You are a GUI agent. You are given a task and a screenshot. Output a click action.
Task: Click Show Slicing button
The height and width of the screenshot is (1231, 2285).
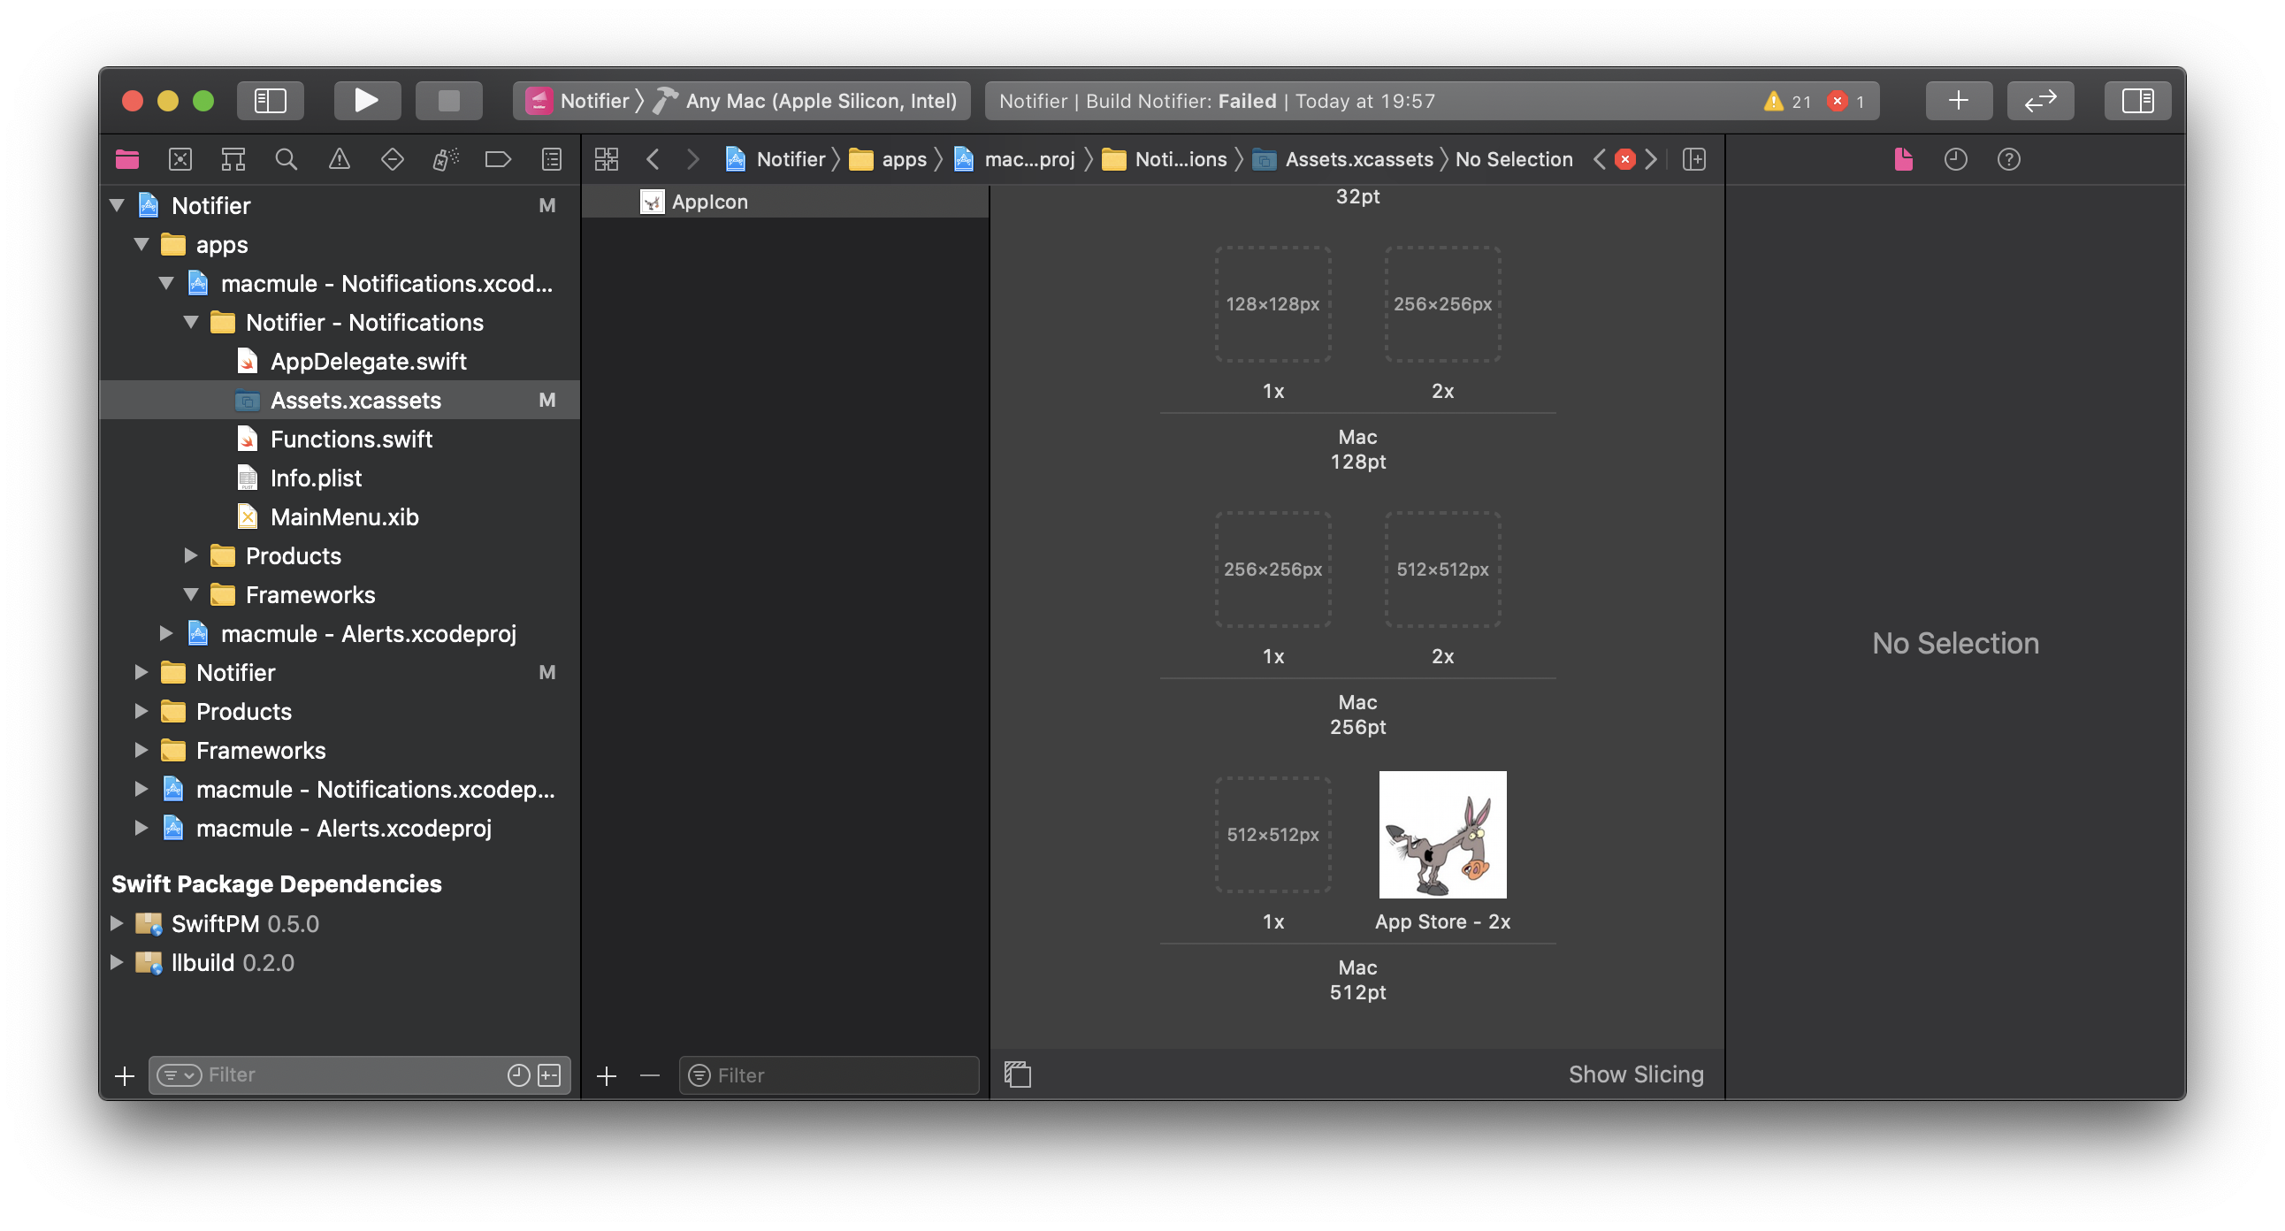click(x=1635, y=1074)
